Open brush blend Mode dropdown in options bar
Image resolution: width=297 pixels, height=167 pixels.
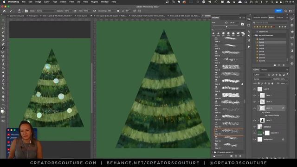click(x=45, y=11)
